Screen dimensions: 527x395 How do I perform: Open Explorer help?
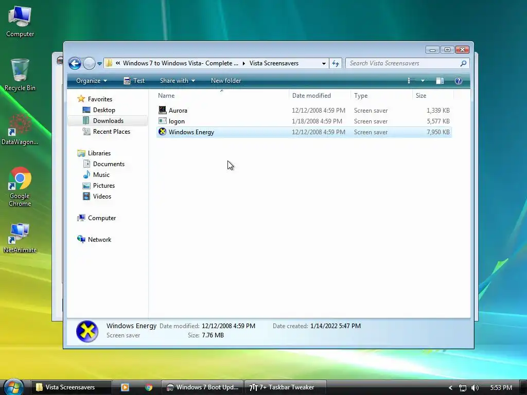tap(459, 81)
